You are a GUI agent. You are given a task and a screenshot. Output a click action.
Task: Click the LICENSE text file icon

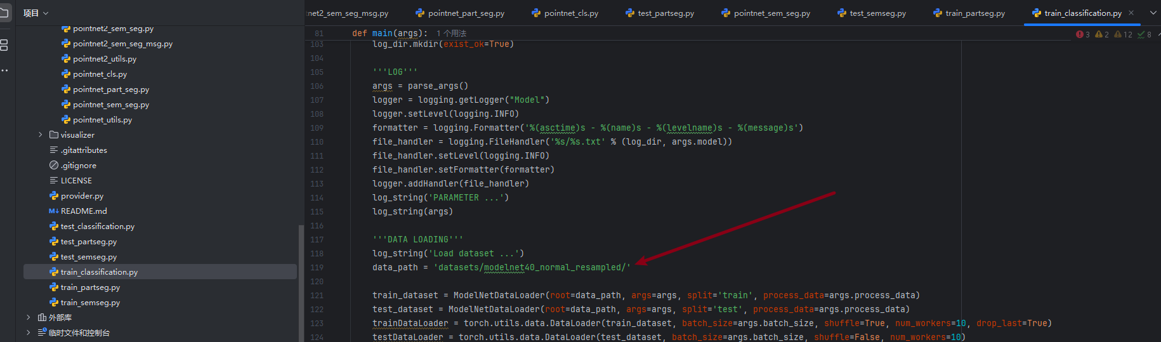click(54, 181)
